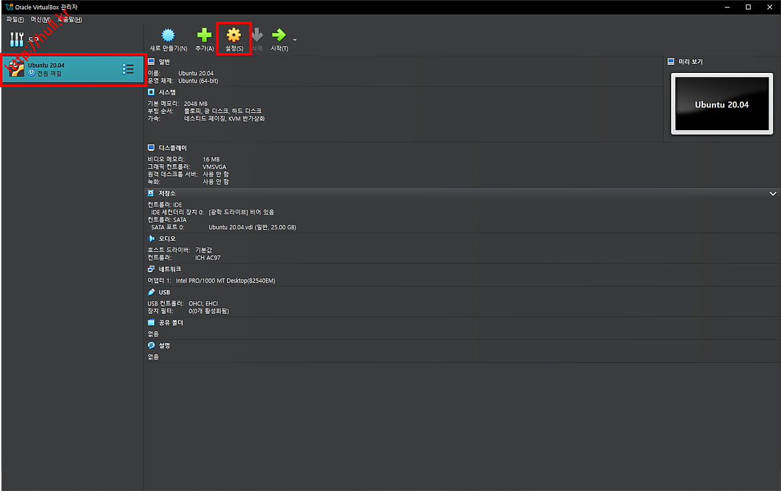Viewport: 781px width, 491px height.
Task: Open the 네트워크 section header link
Action: coord(170,269)
